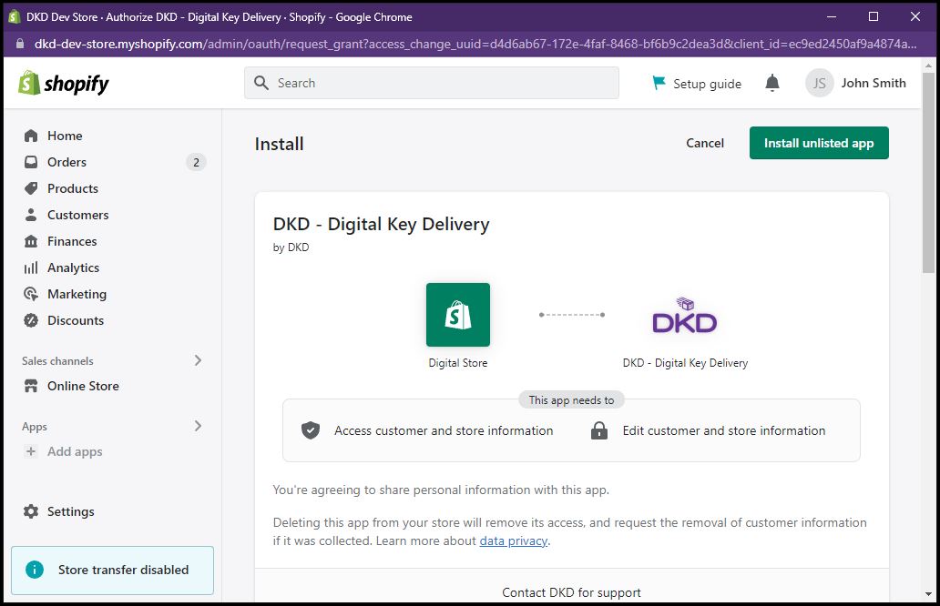Expand the Sales channels chevron
Viewport: 940px width, 606px height.
(198, 360)
